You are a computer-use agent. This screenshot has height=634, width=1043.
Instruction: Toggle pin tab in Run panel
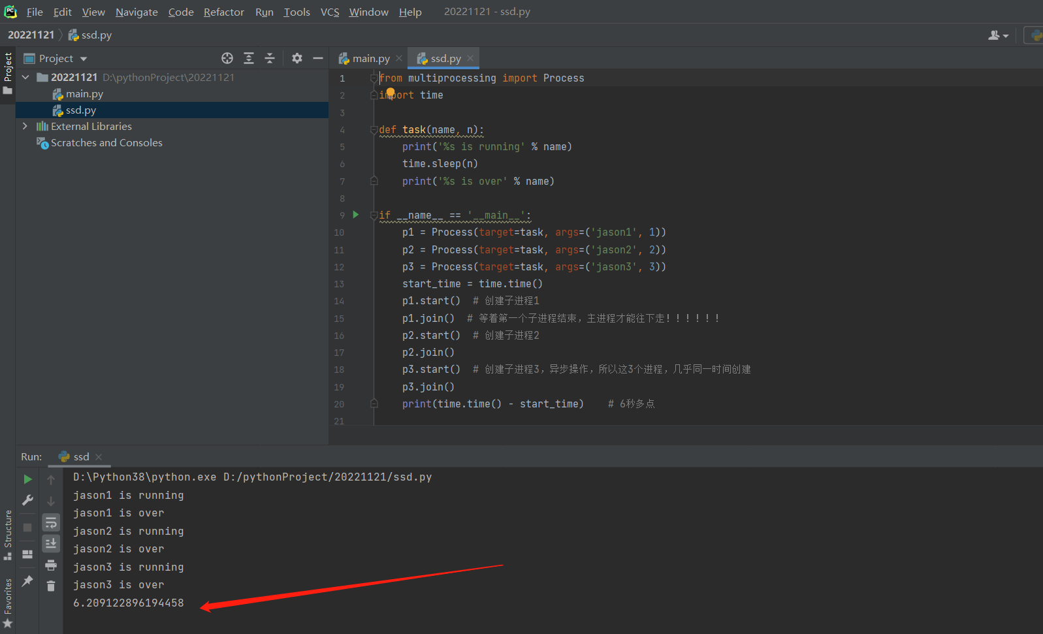27,580
